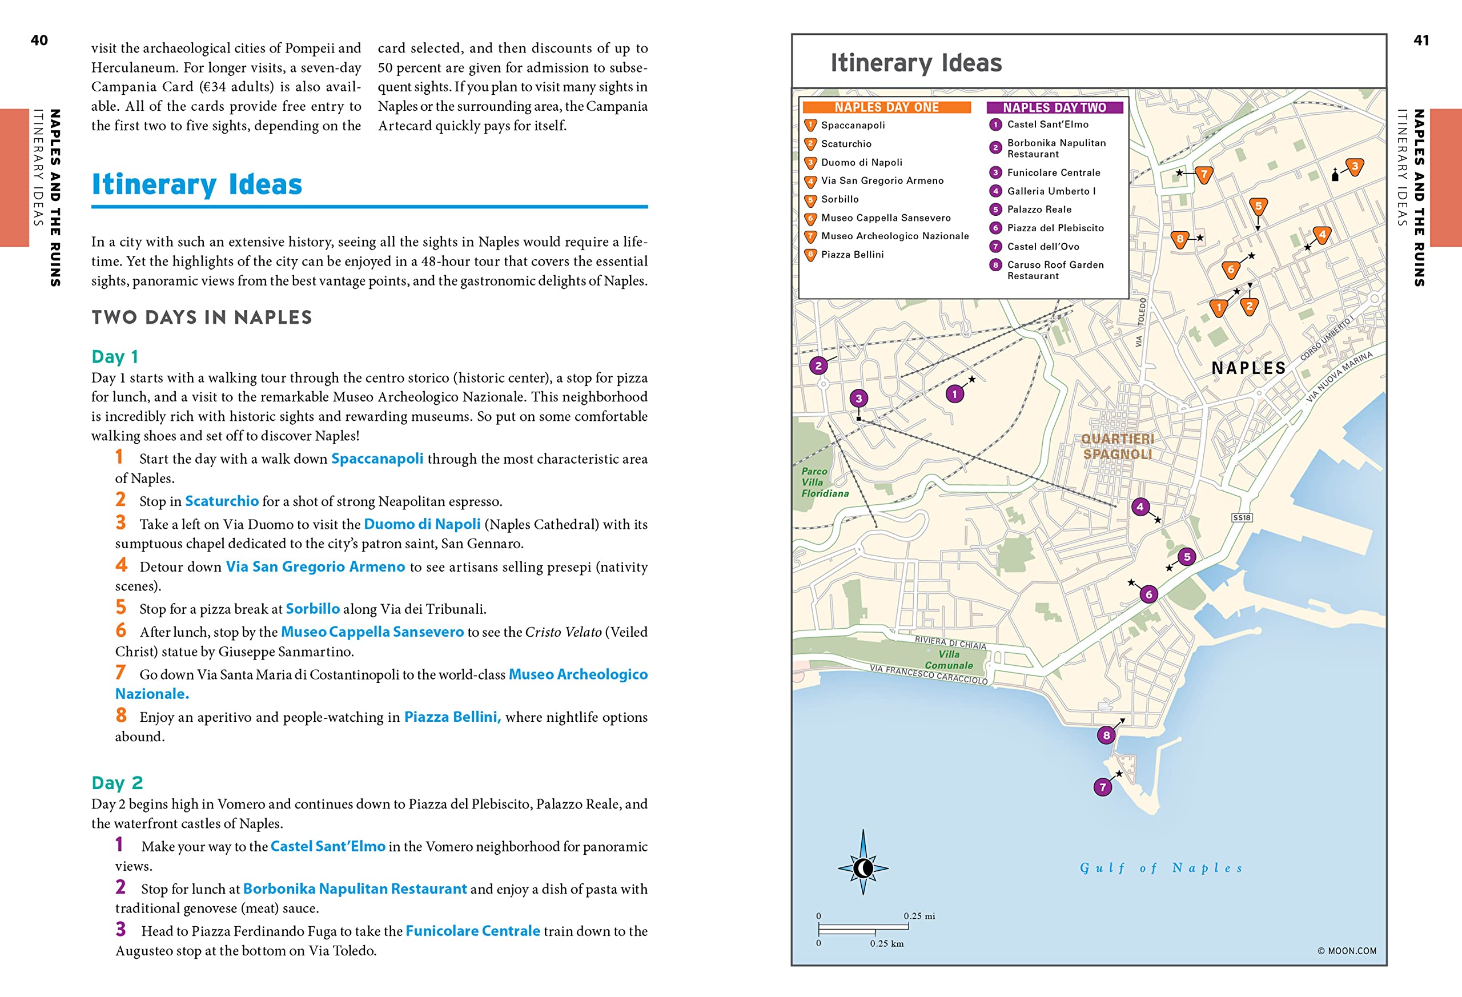Click purple map marker 8 on the waterfront
Viewport: 1462px width, 997px height.
1106,735
